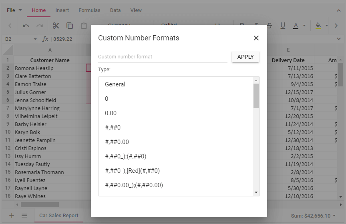Screen dimensions: 346x224
Task: Close the Custom Number Formats dialog
Action: pyautogui.click(x=256, y=38)
